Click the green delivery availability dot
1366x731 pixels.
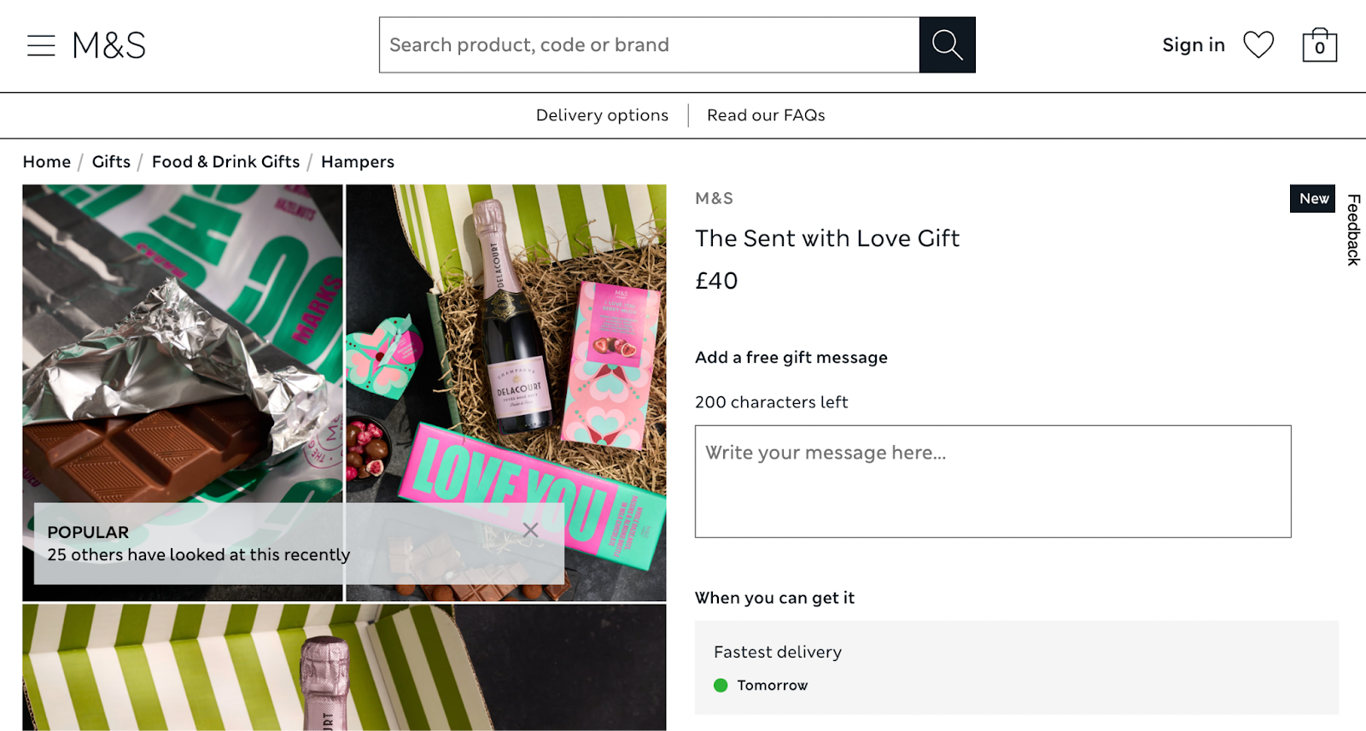721,685
